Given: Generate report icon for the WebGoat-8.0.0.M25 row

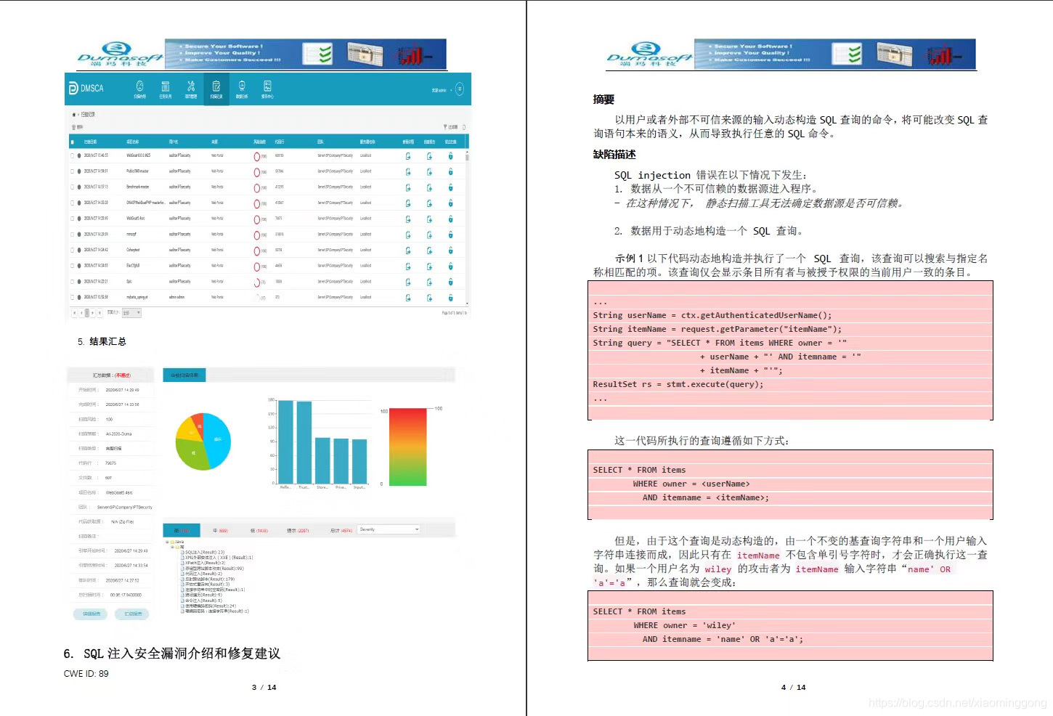Looking at the screenshot, I should point(429,156).
